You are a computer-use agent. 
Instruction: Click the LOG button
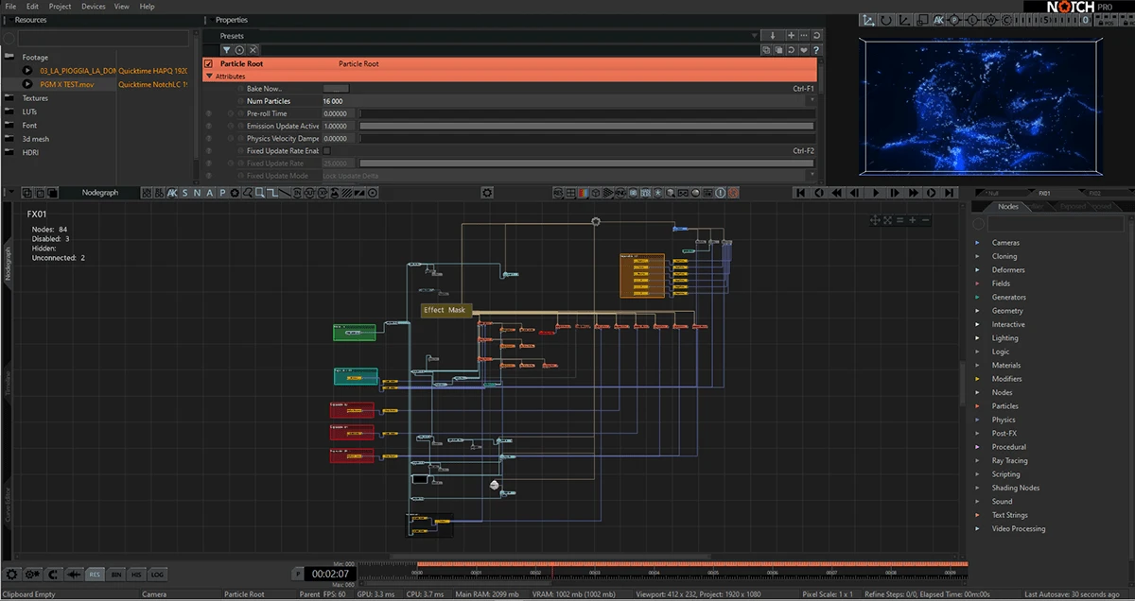pyautogui.click(x=157, y=574)
